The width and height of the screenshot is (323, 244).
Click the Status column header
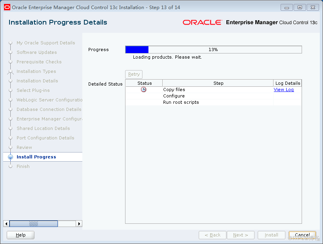(x=144, y=83)
